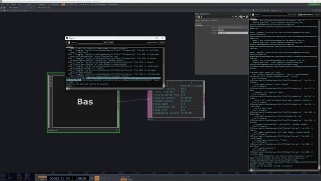Screen dimensions: 321x181
Task: Click the Sunrise (Local) row label
Action: click(x=165, y=98)
